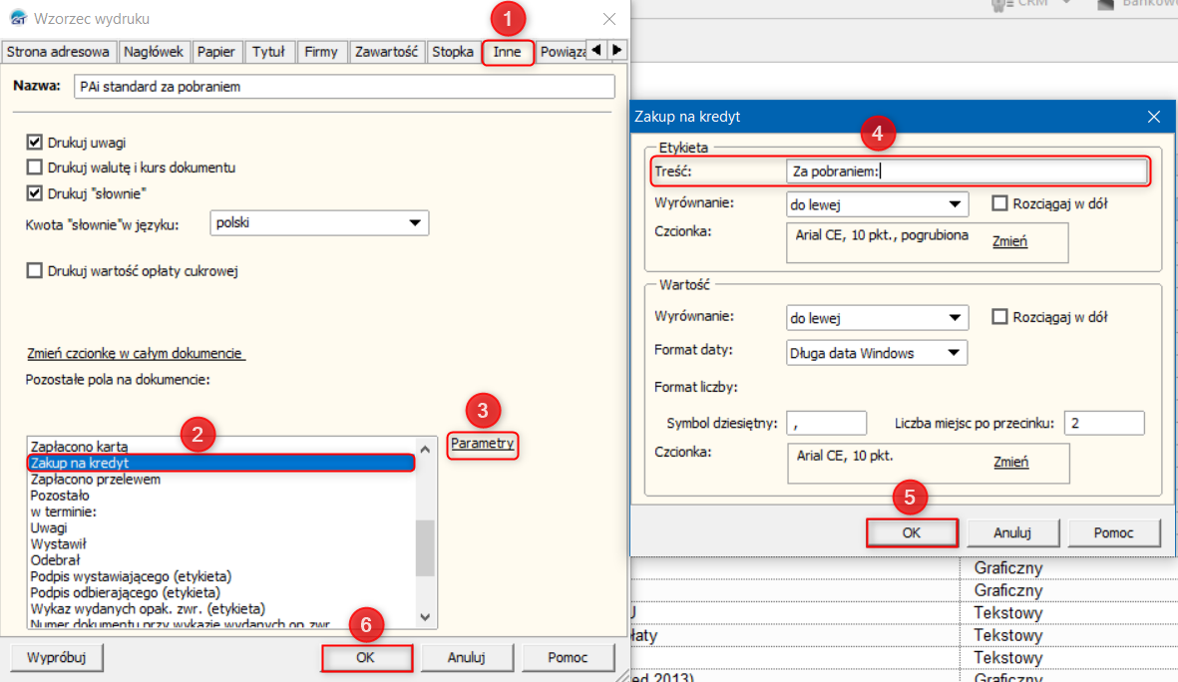Select Podpis wystawiającego (etykieta) item
Screen dimensions: 1178x682
pyautogui.click(x=221, y=577)
